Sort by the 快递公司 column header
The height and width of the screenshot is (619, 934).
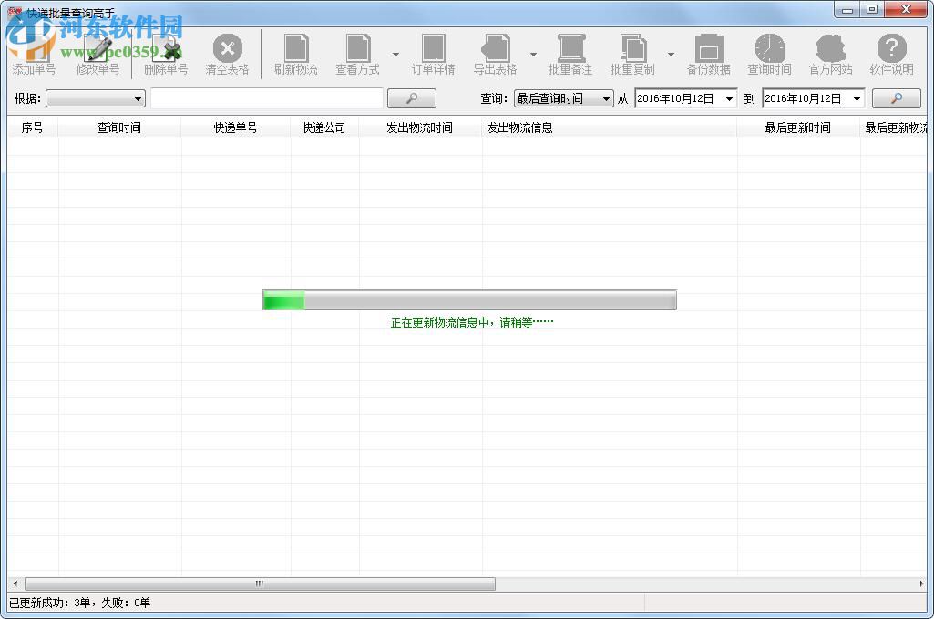tap(324, 127)
